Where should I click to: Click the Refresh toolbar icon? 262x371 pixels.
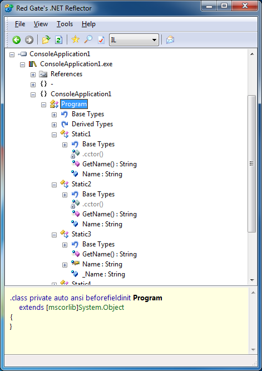point(58,39)
